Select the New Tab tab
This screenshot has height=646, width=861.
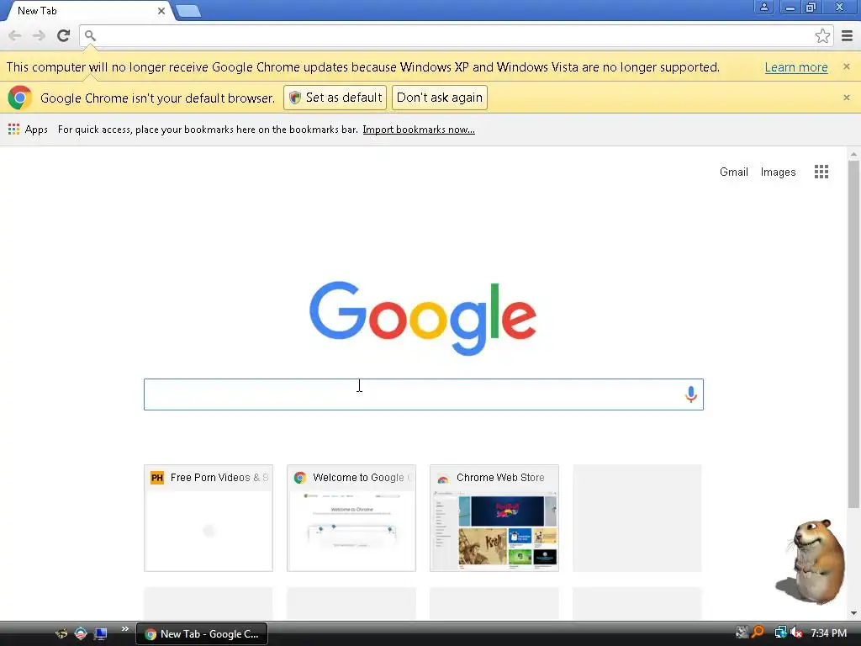87,11
